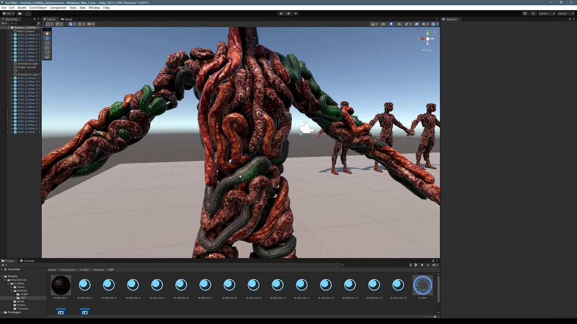Screen dimensions: 577x324
Task: Open the Layout dropdown
Action: [565, 13]
